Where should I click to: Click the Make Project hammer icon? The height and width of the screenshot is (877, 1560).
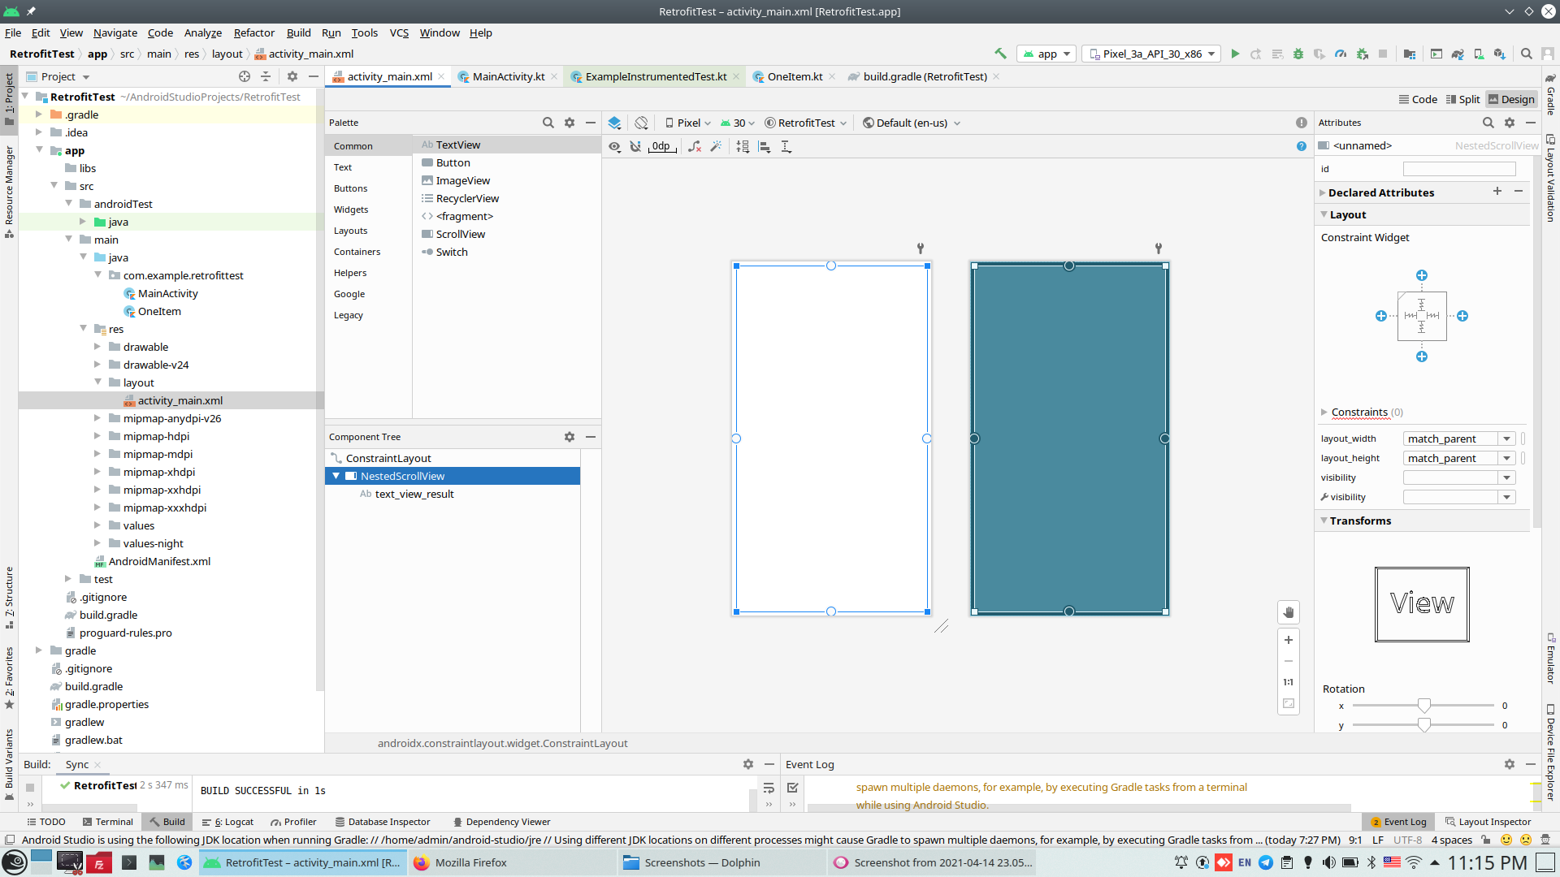(1000, 54)
